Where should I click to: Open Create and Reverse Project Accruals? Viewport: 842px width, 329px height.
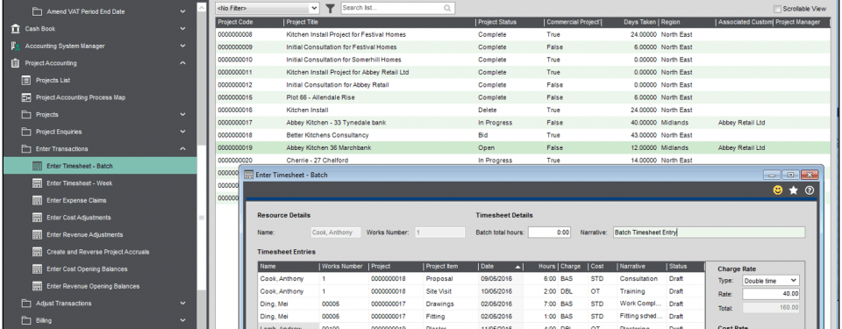(x=97, y=252)
